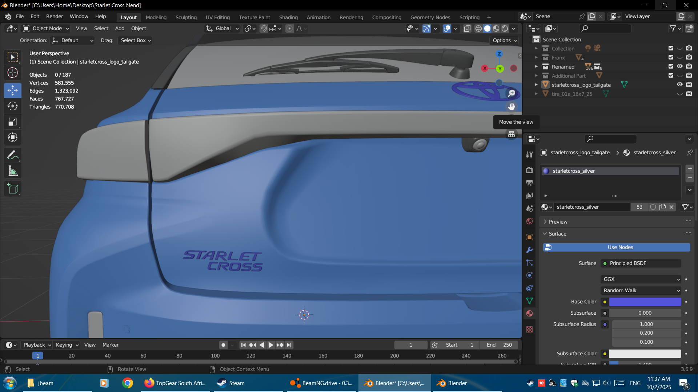The height and width of the screenshot is (392, 698).
Task: Select the Scale tool
Action: click(13, 122)
